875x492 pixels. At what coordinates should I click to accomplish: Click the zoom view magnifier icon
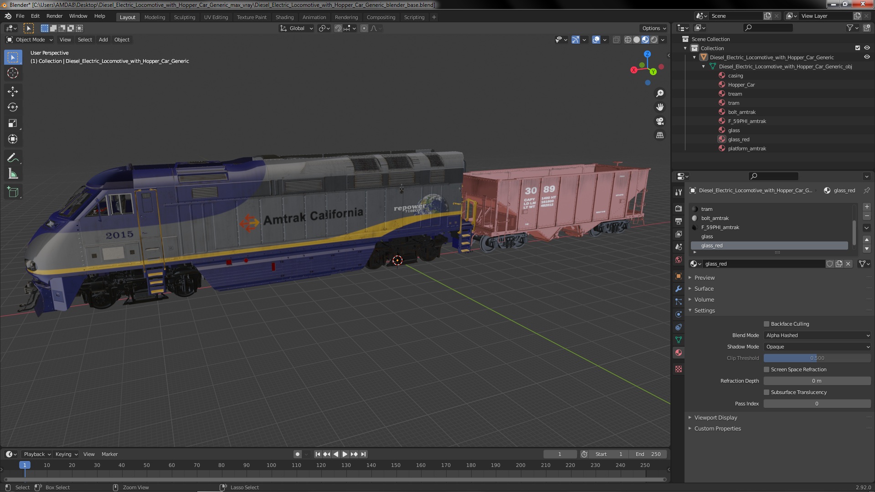tap(659, 93)
